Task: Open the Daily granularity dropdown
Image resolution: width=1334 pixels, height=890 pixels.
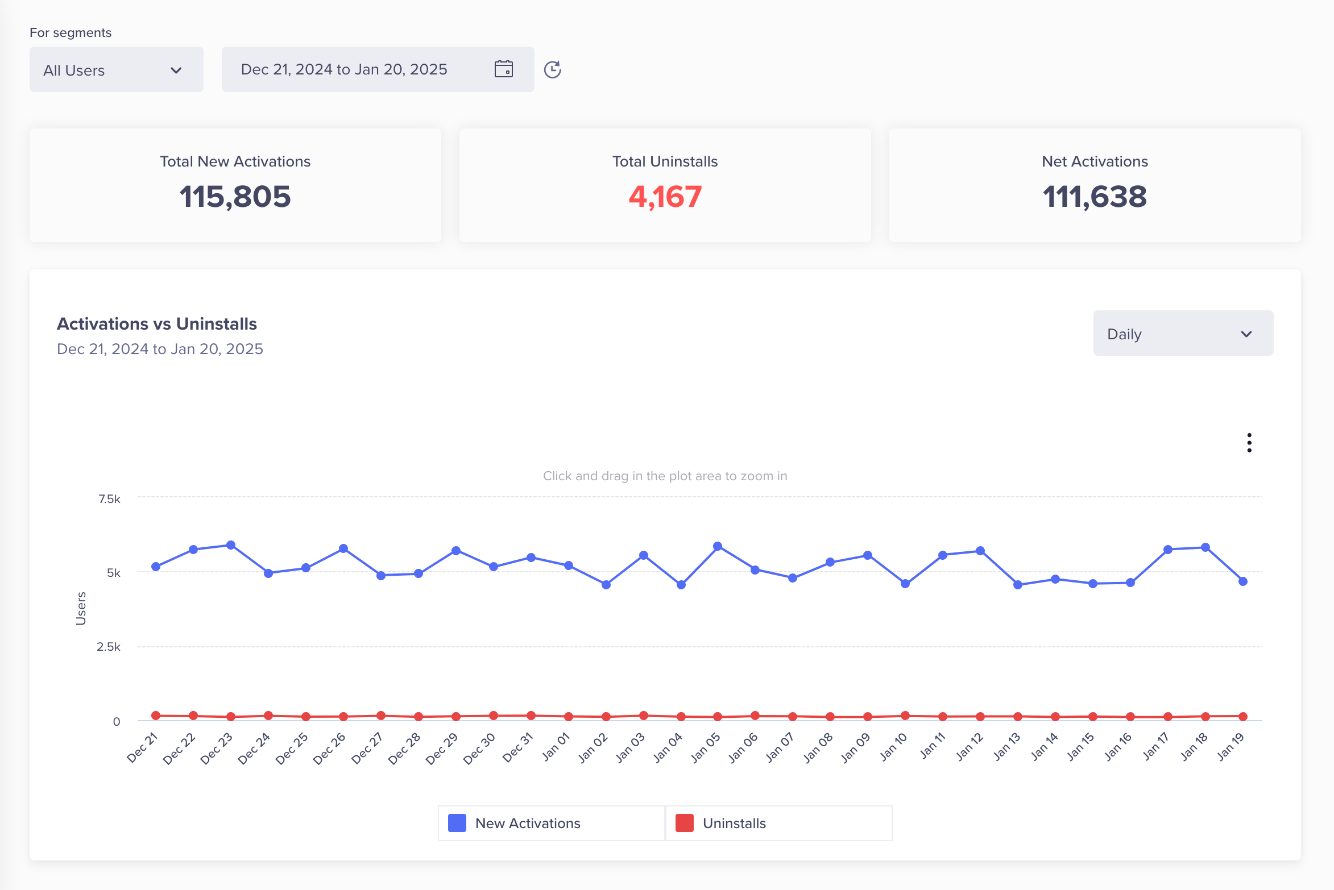Action: point(1183,334)
